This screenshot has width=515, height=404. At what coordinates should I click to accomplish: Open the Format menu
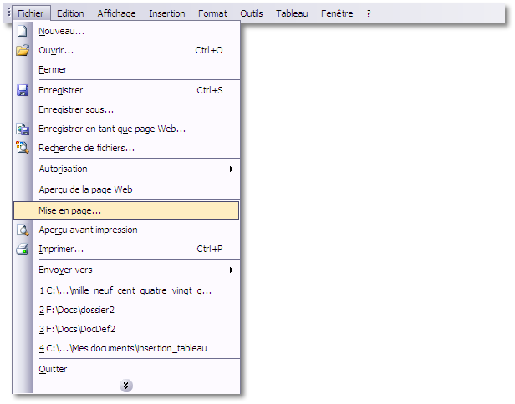pos(212,13)
